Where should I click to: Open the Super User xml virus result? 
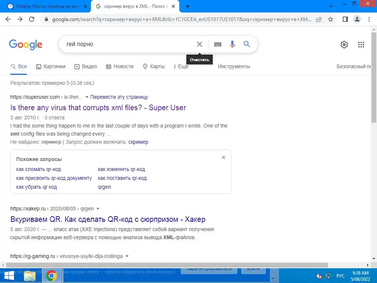(x=98, y=108)
